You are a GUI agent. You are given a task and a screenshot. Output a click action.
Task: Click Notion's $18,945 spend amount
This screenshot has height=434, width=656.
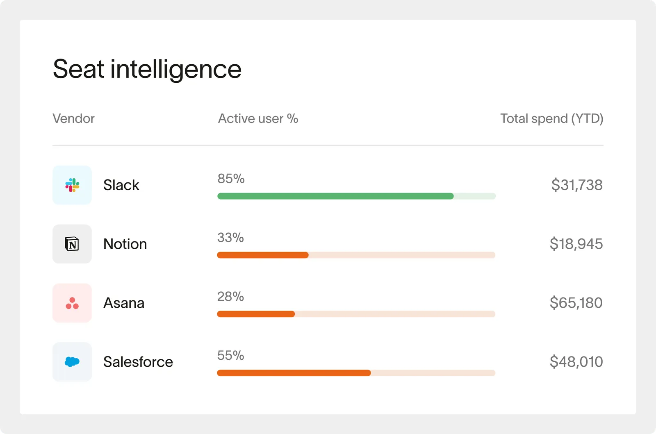576,244
